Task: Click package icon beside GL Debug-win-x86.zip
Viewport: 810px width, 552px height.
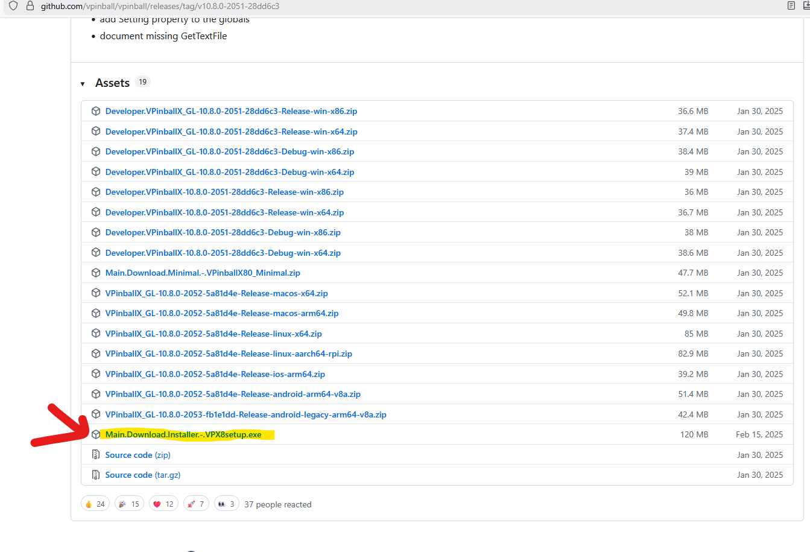Action: point(95,151)
